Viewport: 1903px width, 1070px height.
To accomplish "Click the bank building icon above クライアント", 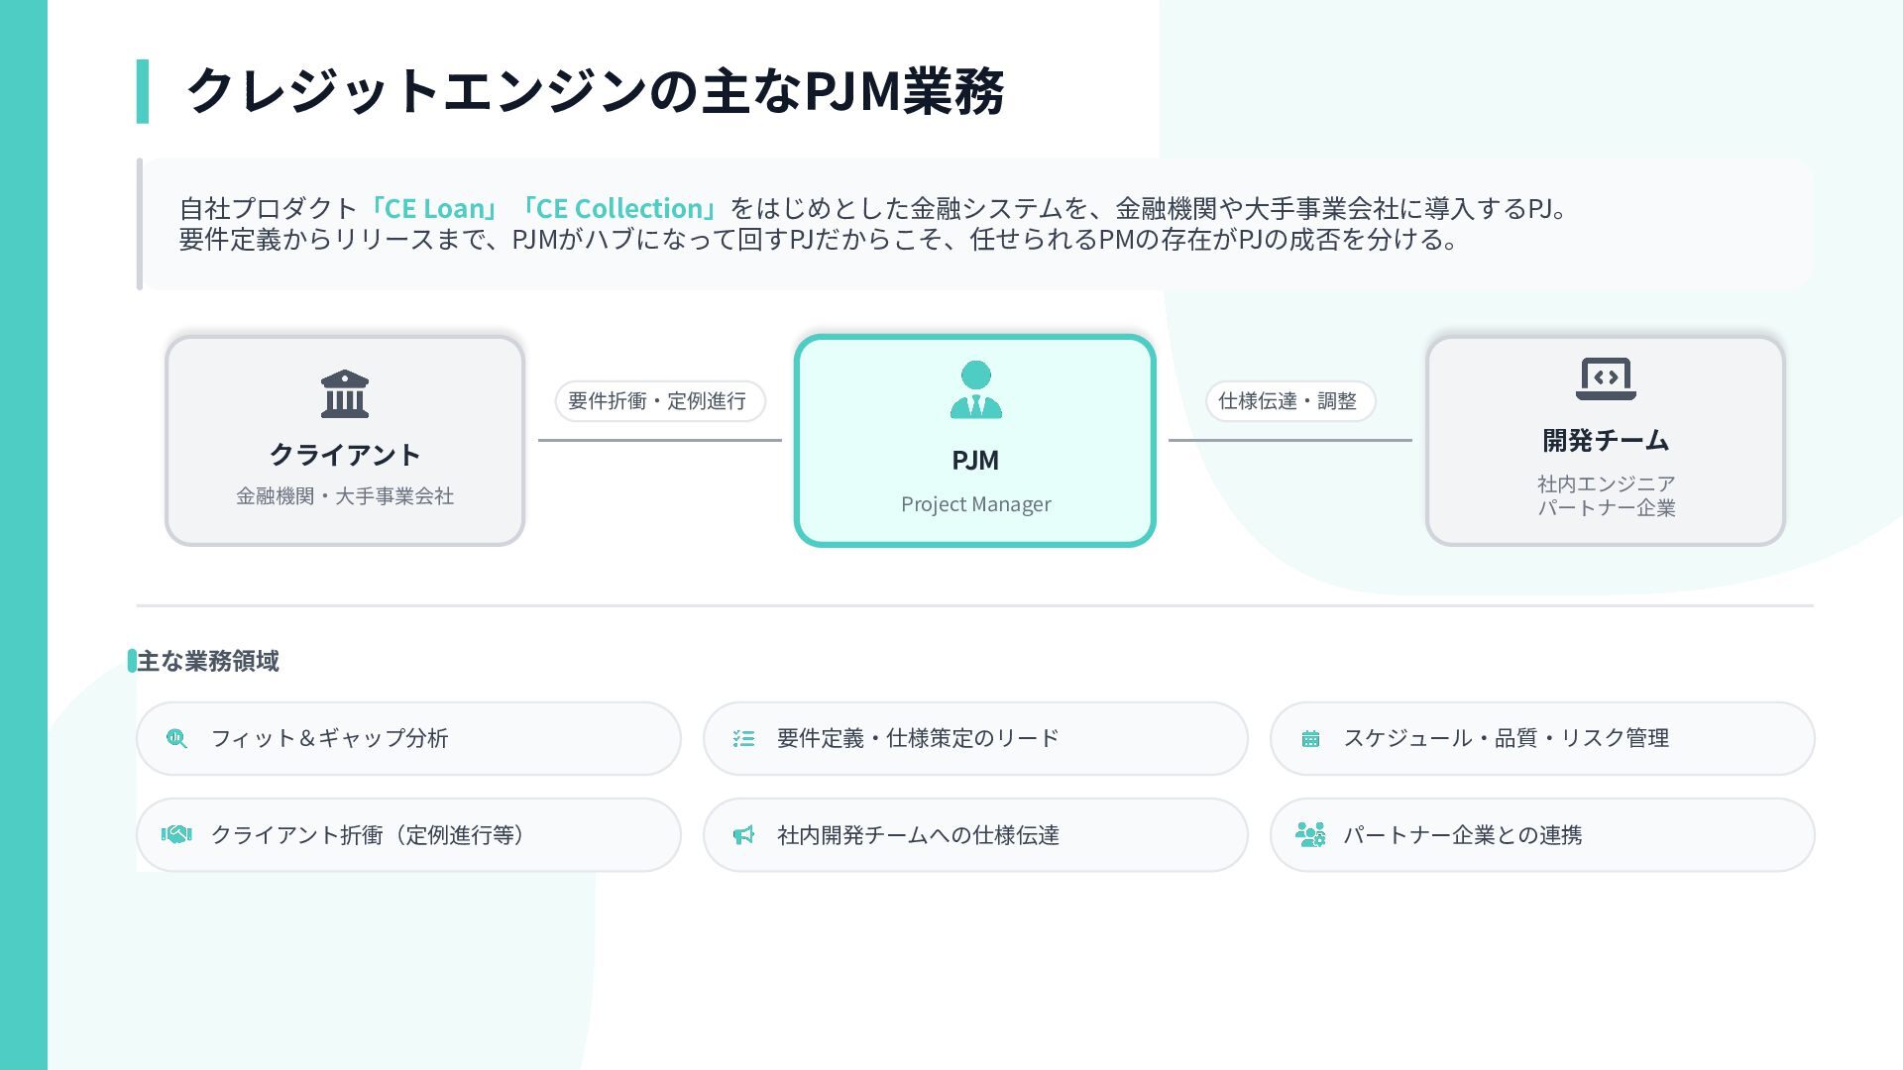I will click(x=345, y=394).
